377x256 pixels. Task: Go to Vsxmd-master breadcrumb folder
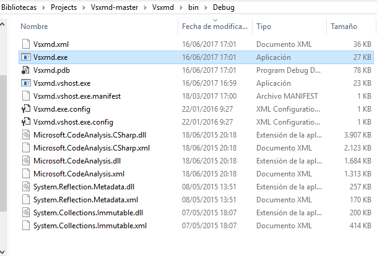(x=115, y=7)
